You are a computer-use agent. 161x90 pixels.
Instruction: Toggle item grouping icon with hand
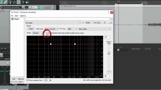click(x=10, y=2)
